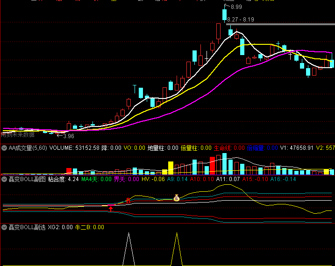335x266 pixels.
Task: Collapse the AA成交量 indicator panel chevron
Action: pos(4,148)
